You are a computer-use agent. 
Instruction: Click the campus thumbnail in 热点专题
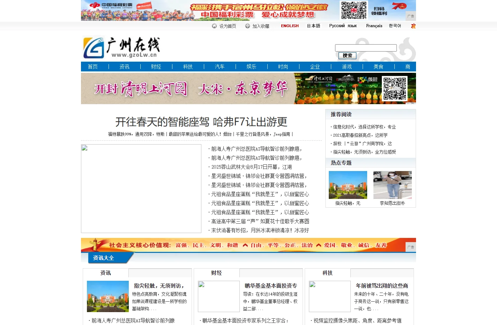348,185
